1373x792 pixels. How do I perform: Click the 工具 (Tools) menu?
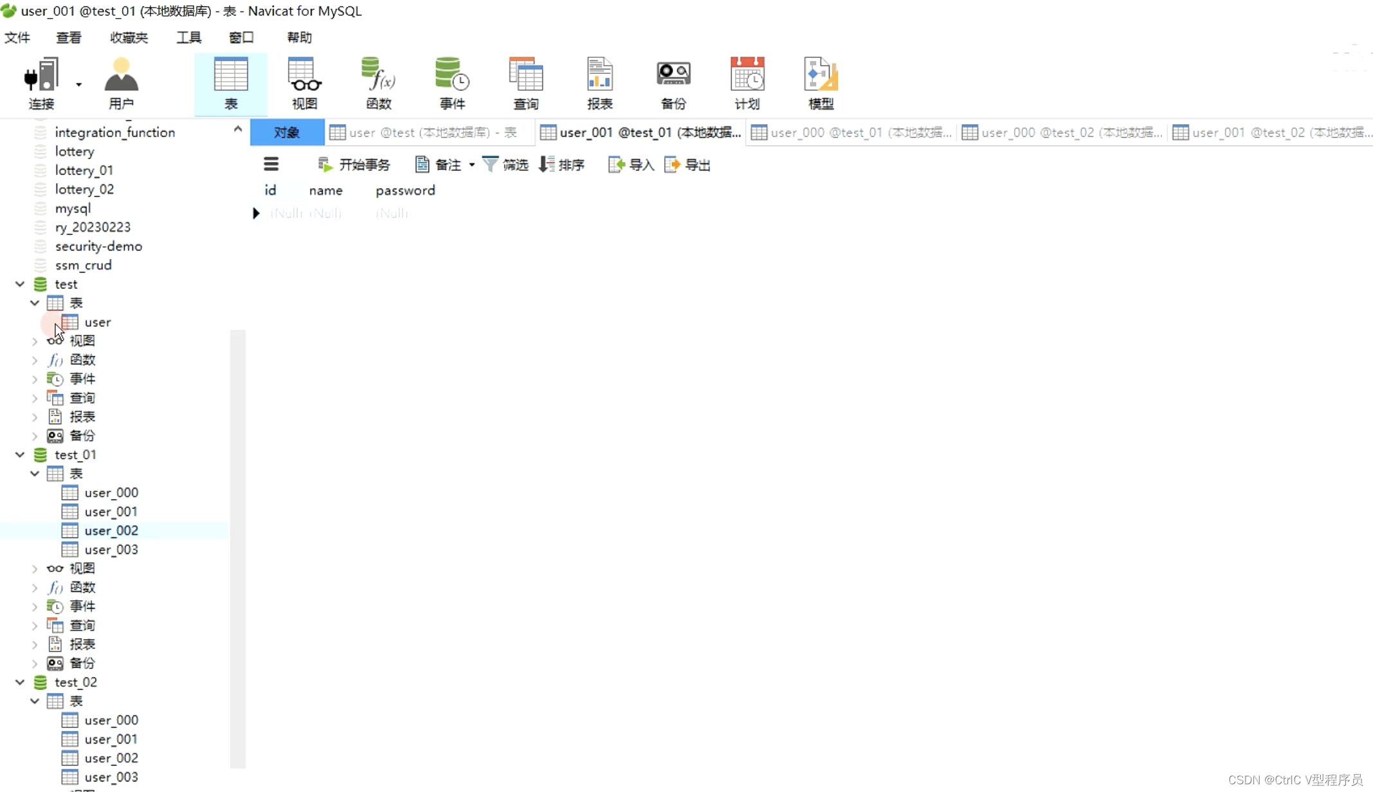coord(188,37)
